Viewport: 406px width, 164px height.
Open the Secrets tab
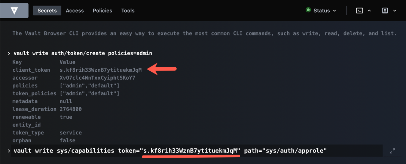click(47, 10)
